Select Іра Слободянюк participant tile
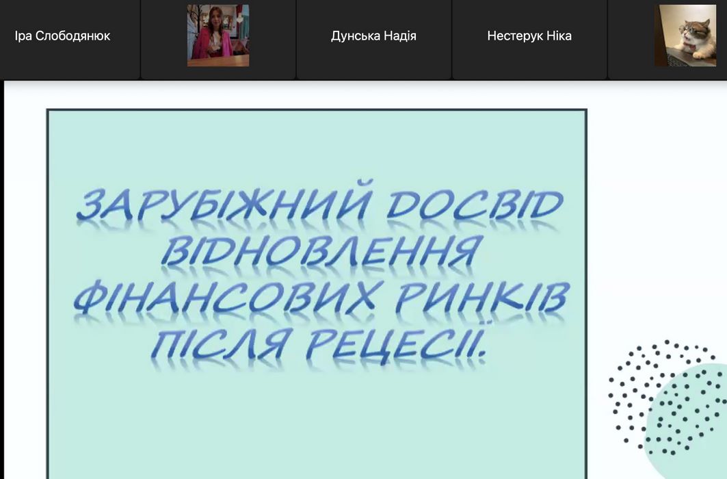 click(62, 36)
